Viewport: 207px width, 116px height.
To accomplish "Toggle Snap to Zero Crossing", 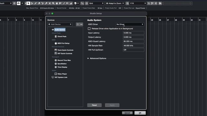I will pos(82,3).
